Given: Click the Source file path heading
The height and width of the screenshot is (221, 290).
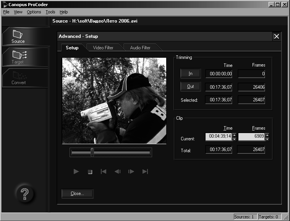Looking at the screenshot, I should [95, 21].
